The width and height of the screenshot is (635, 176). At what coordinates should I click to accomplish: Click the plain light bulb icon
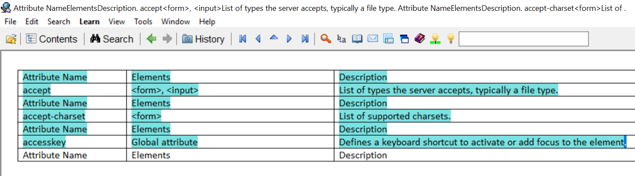click(x=451, y=39)
